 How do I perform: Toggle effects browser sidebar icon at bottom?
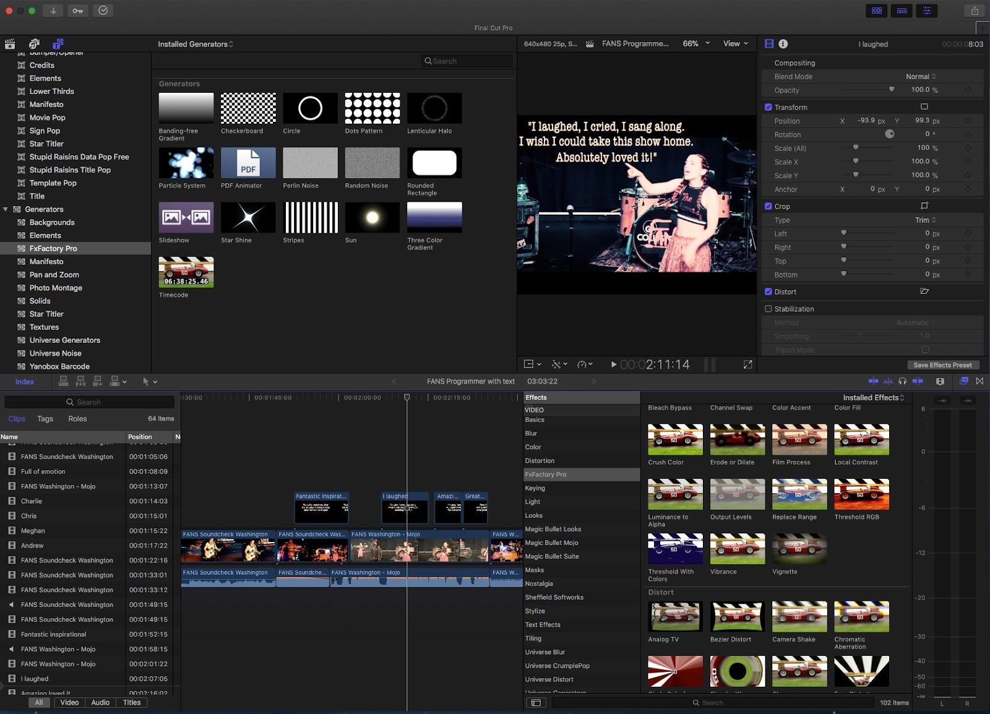point(536,703)
